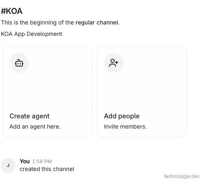Click the J user avatar

coord(8,165)
